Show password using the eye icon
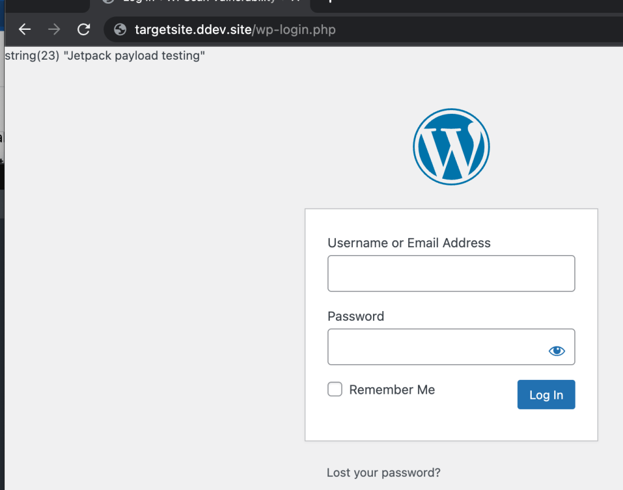 557,351
